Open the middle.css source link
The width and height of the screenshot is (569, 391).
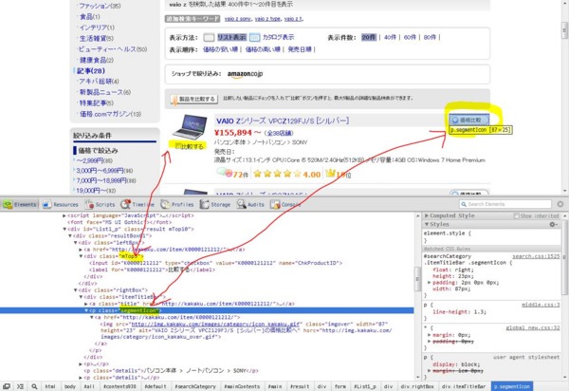click(x=541, y=305)
